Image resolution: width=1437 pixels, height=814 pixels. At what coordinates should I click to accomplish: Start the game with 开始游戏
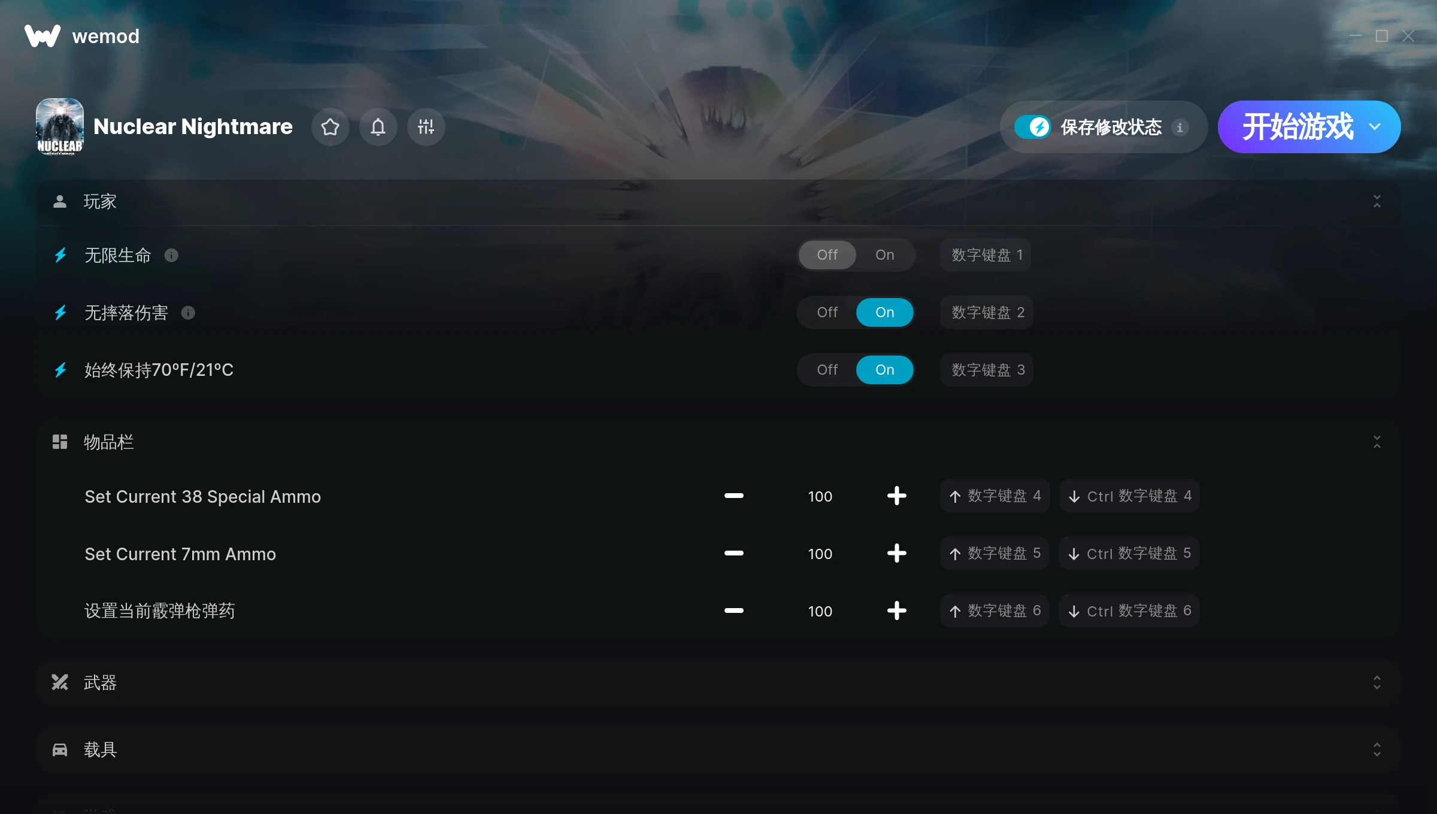coord(1297,127)
